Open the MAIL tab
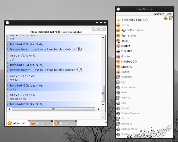This screenshot has height=142, width=178. 169,14
